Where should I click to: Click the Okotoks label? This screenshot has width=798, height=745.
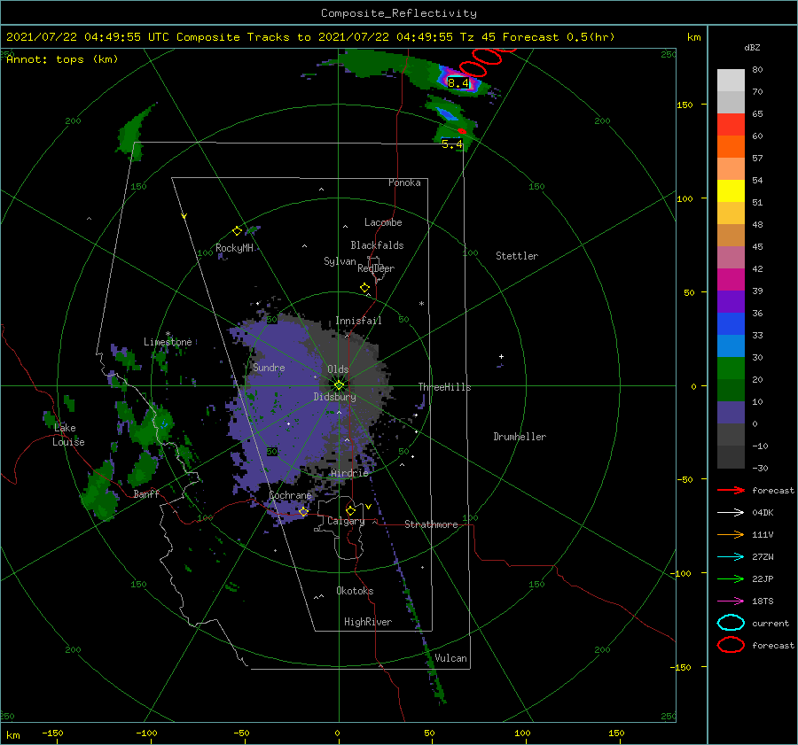click(x=355, y=591)
